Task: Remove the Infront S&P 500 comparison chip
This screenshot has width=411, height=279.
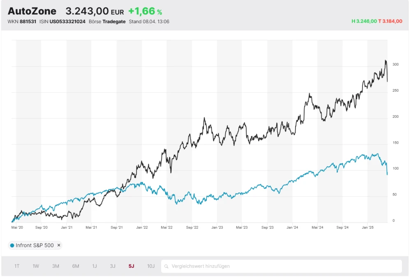Action: click(58, 245)
